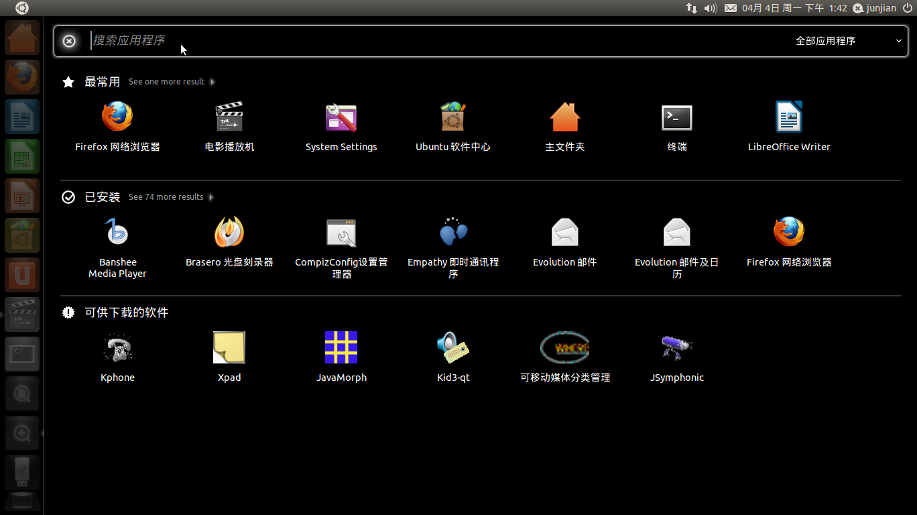Open the 全部应用程序 filter dropdown
This screenshot has height=515, width=917.
(848, 41)
